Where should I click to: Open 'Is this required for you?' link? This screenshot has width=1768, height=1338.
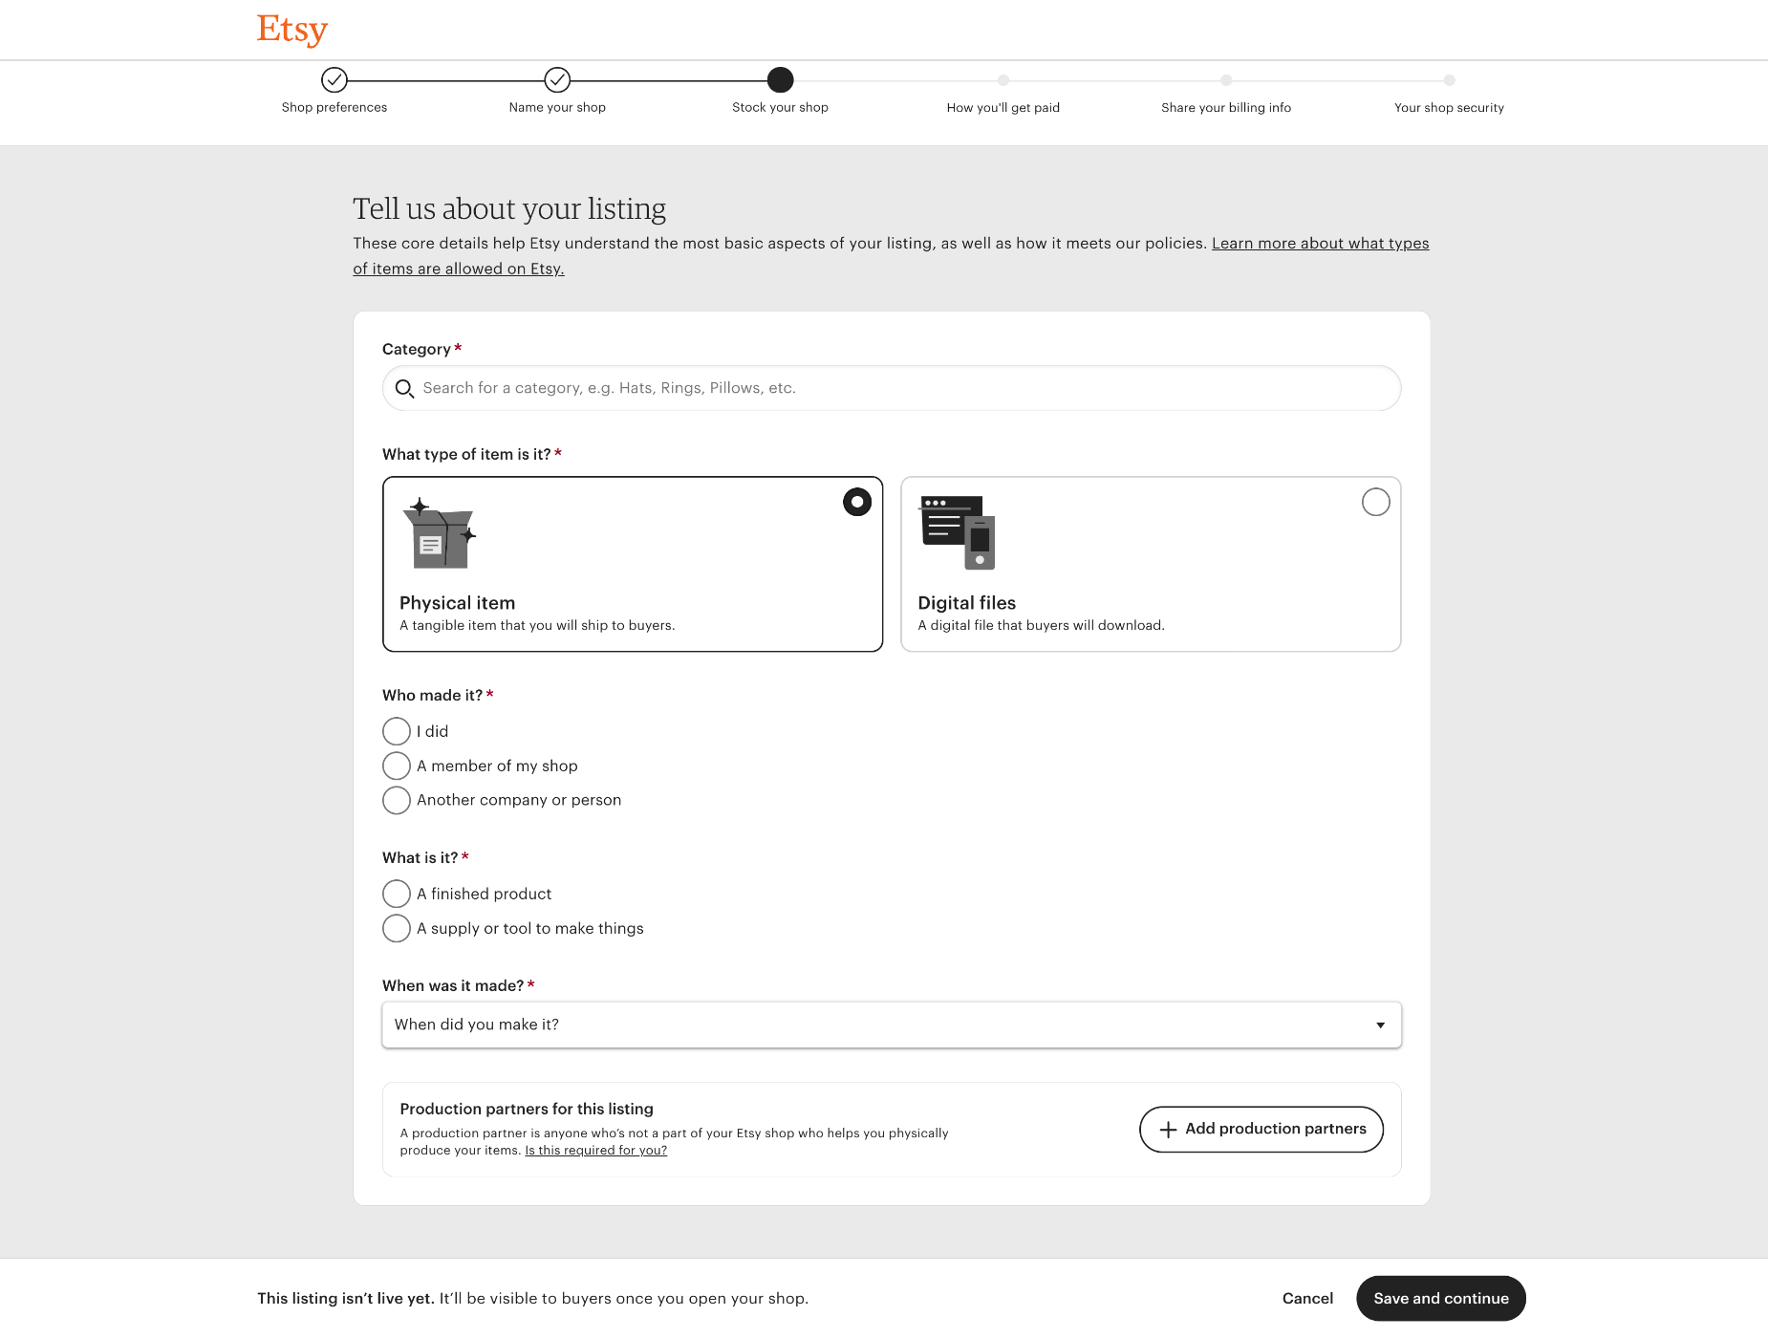coord(595,1150)
